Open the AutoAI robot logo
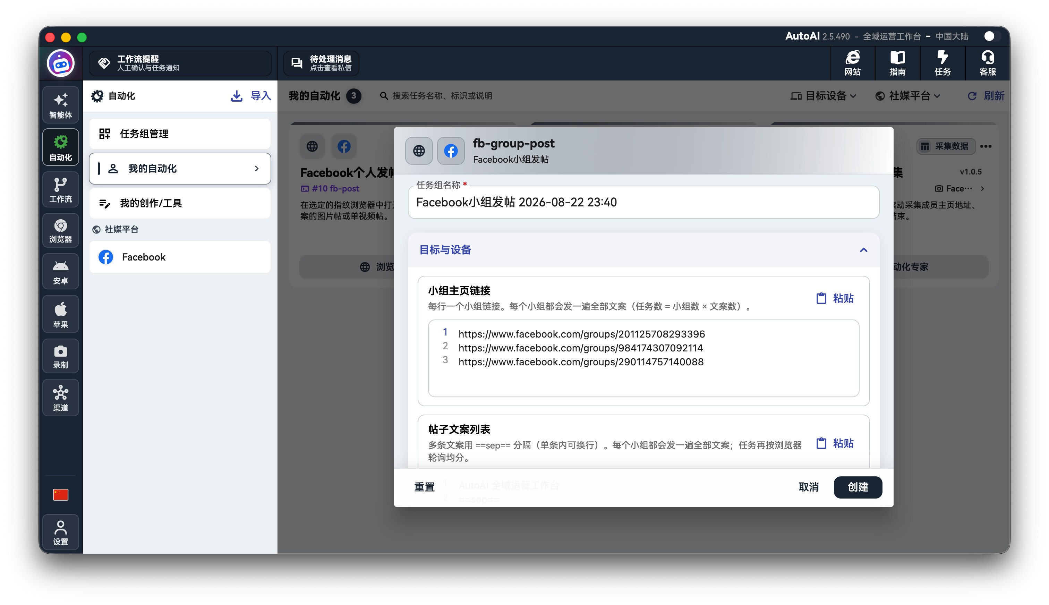1049x605 pixels. click(x=61, y=63)
